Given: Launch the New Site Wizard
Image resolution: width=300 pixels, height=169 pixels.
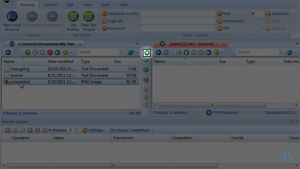Looking at the screenshot, I should point(88,21).
